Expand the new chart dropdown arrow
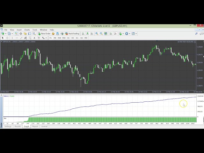 point(5,33)
